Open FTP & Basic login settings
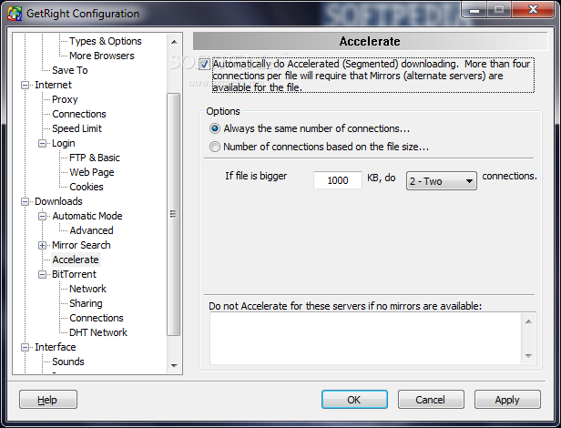The image size is (561, 428). point(95,158)
